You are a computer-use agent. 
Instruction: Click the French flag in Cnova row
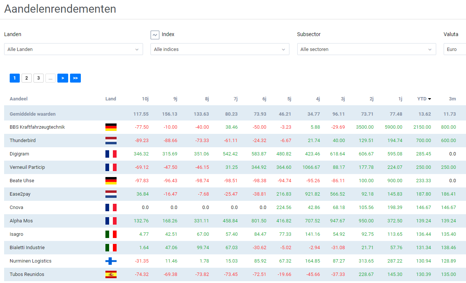coord(111,208)
